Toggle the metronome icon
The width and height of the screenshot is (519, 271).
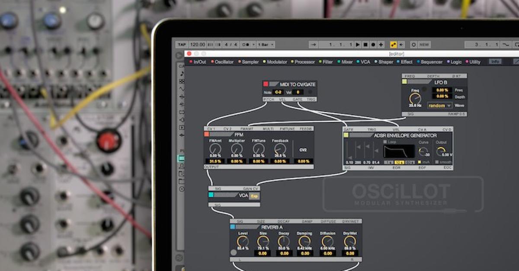pos(247,44)
